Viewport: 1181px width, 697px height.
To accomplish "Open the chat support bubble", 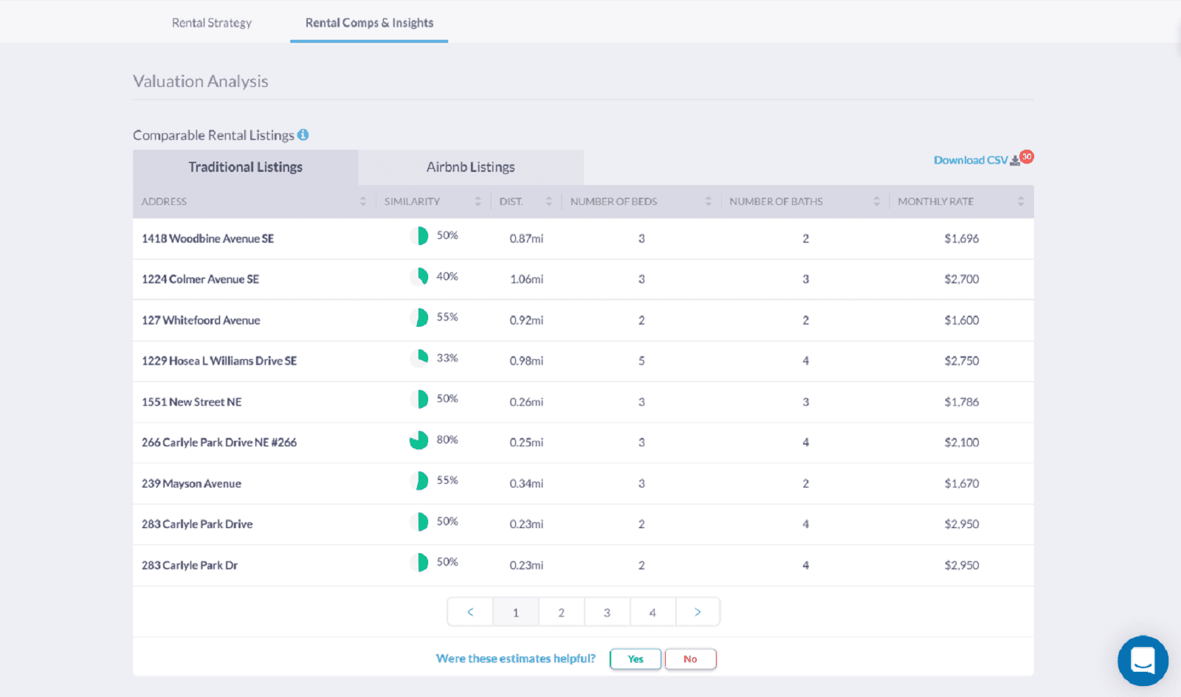I will pos(1142,660).
